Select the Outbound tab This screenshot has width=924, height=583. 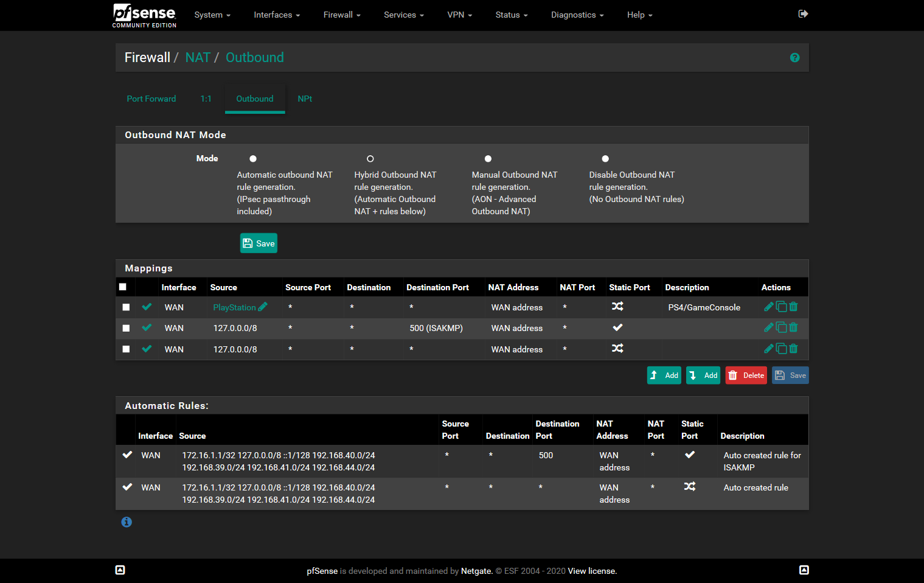point(255,99)
